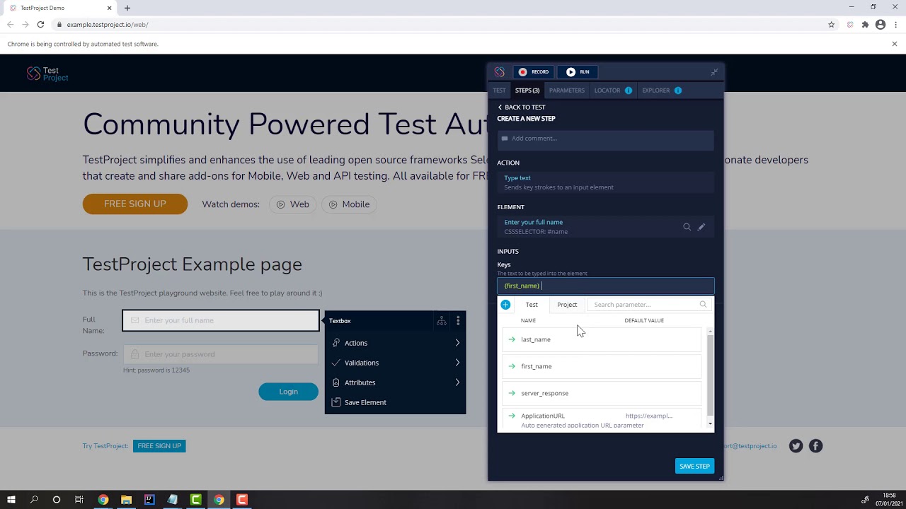Click the password input field
The image size is (906, 509).
(x=221, y=354)
